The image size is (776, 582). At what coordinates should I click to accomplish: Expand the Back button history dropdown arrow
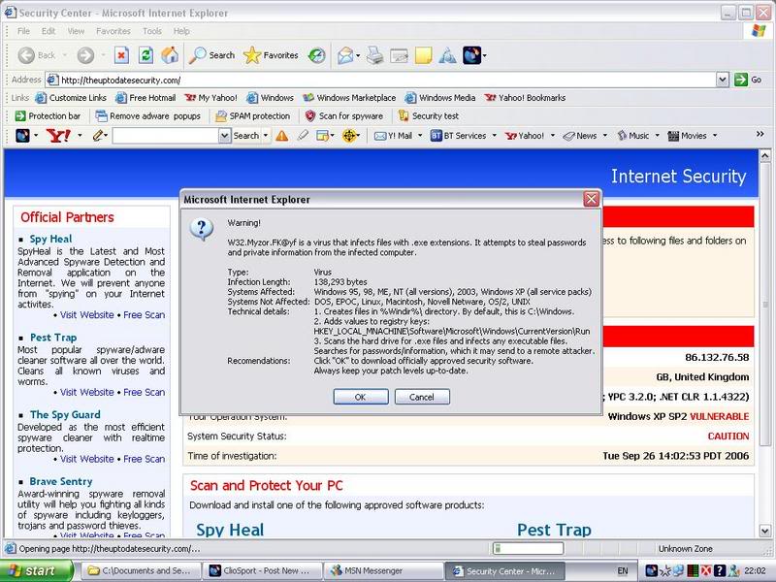coord(65,55)
